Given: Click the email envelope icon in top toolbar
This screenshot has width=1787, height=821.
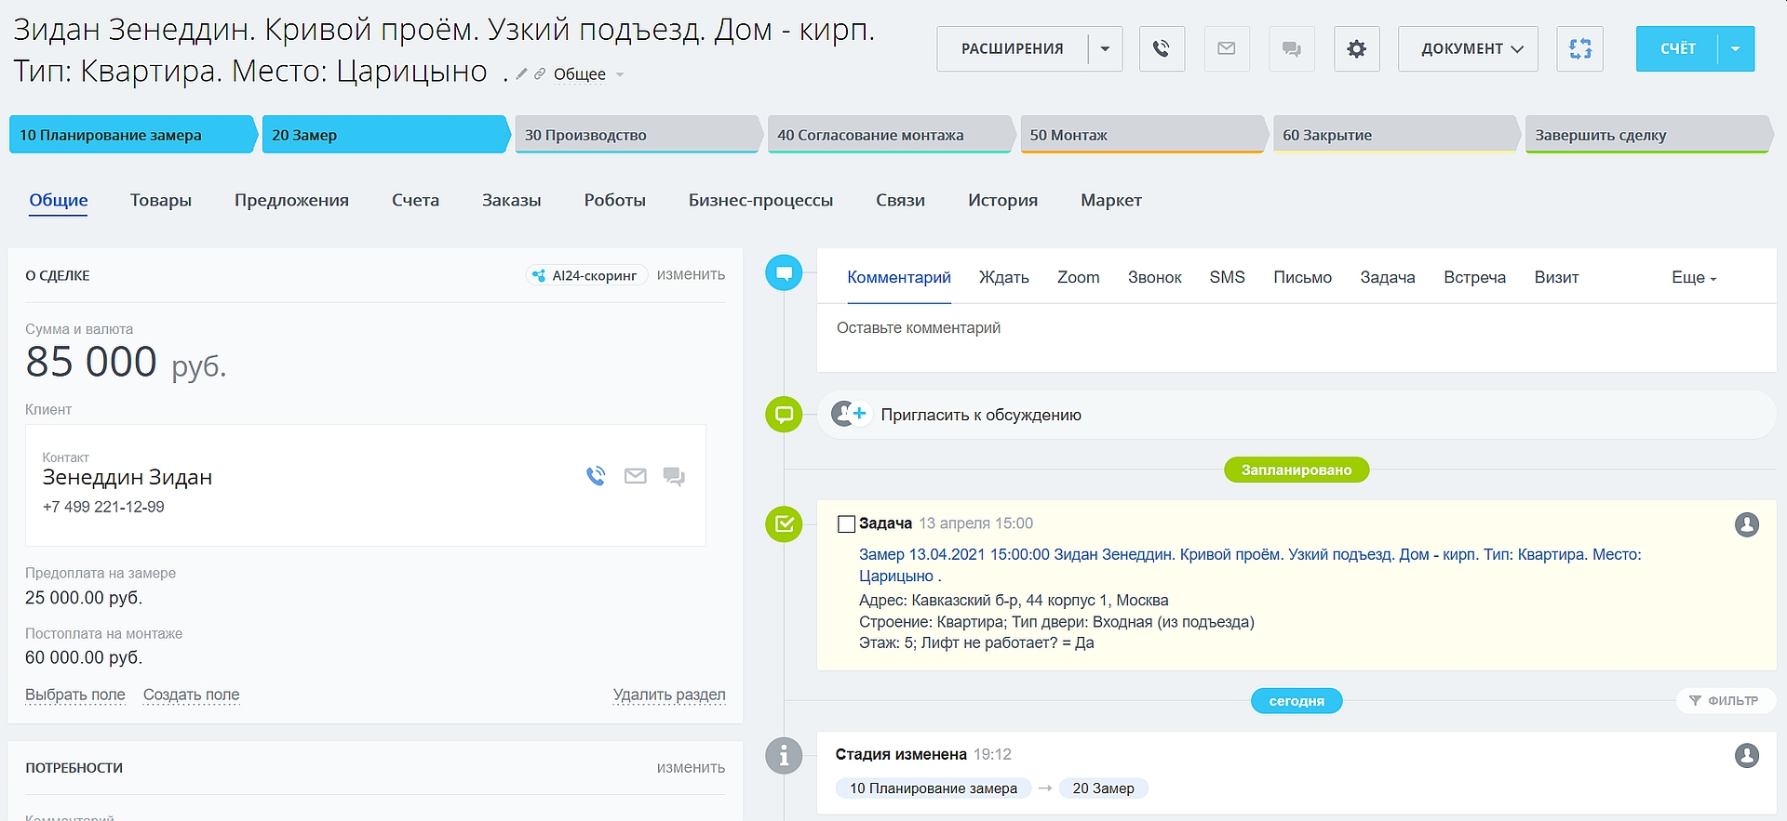Looking at the screenshot, I should (x=1227, y=48).
